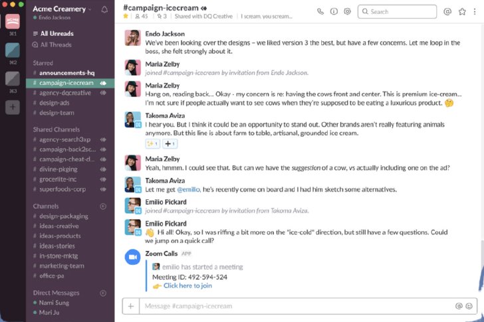This screenshot has width=484, height=322.
Task: Open the Shared Channels section header
Action: point(57,129)
